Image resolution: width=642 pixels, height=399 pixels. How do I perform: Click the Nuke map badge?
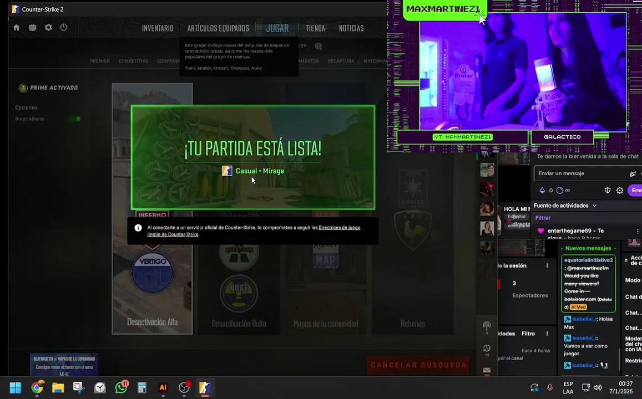(239, 294)
